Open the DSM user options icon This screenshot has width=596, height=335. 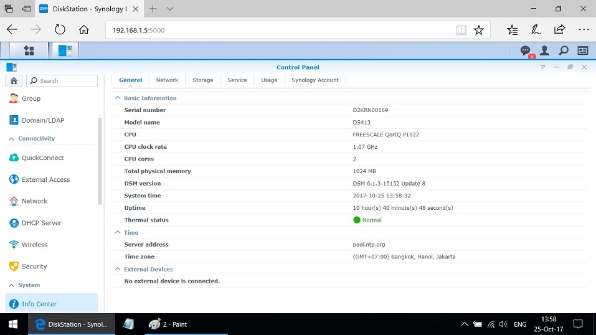[x=545, y=50]
